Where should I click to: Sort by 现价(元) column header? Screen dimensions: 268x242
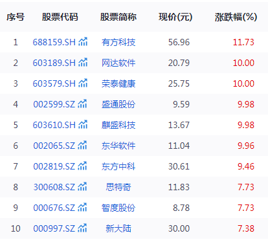point(175,17)
